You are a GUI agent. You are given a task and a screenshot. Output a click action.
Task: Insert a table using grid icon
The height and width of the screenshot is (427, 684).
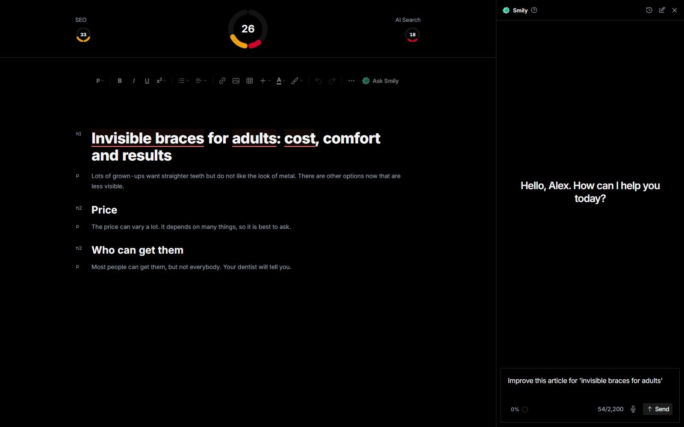tap(250, 81)
